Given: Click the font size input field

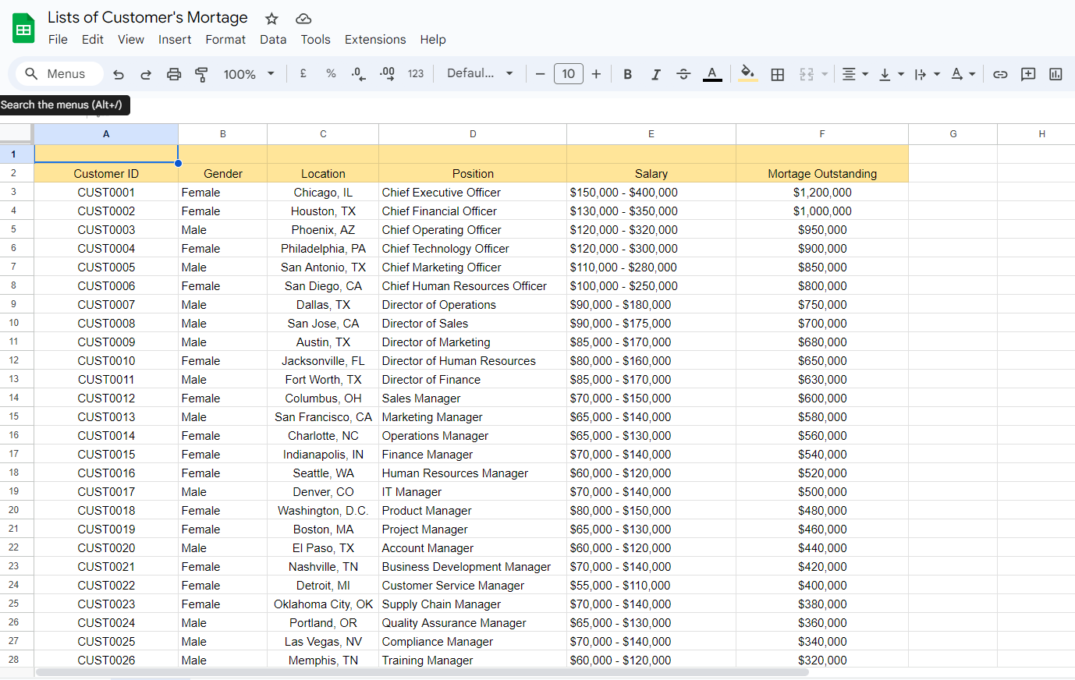Looking at the screenshot, I should [x=569, y=74].
